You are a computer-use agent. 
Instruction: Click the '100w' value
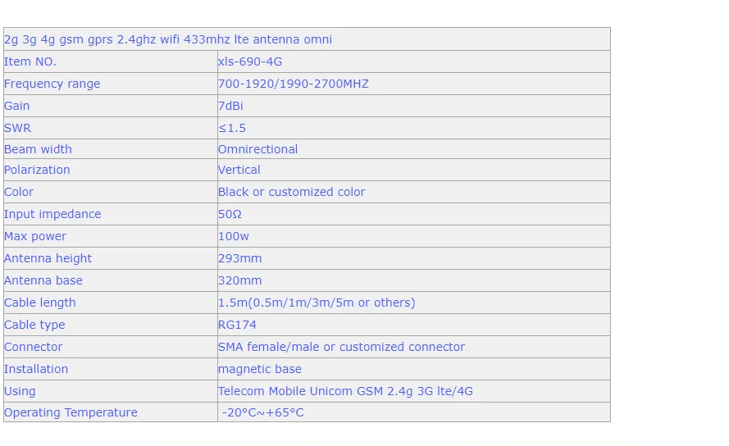[234, 236]
